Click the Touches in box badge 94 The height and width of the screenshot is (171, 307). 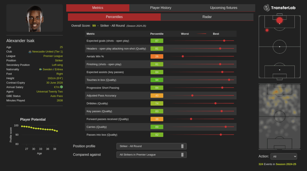click(157, 80)
